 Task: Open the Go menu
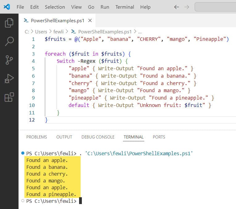pyautogui.click(x=91, y=7)
